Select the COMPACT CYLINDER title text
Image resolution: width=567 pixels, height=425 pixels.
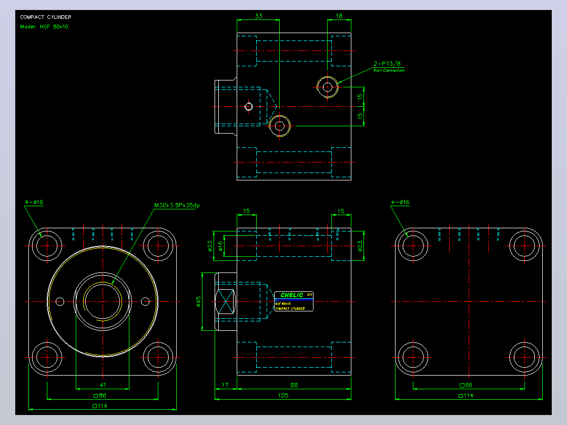tap(46, 17)
